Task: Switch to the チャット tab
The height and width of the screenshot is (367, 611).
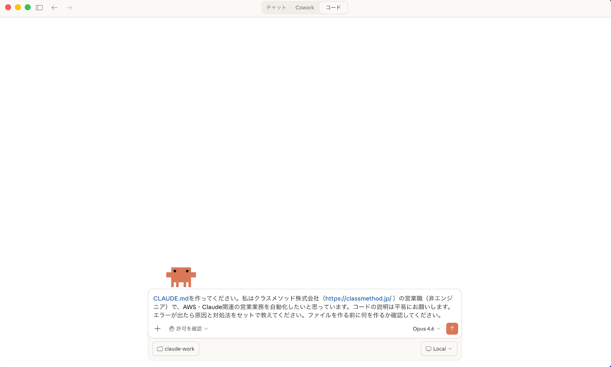Action: (276, 8)
